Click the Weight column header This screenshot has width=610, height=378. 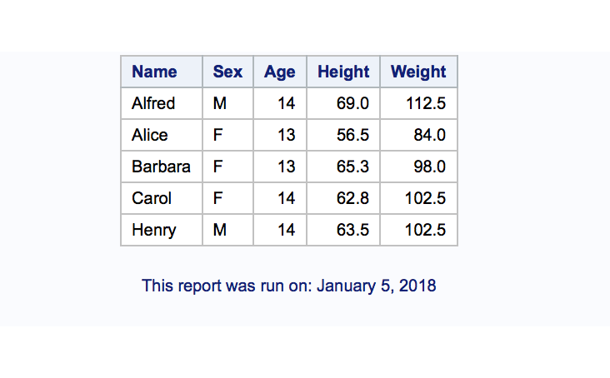pos(418,72)
